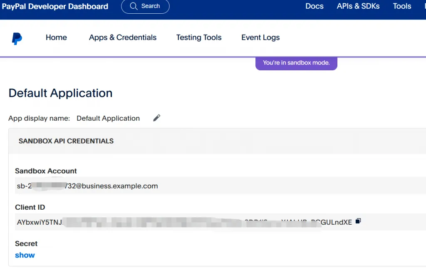Click the large Default Application page heading
This screenshot has width=426, height=270.
60,93
